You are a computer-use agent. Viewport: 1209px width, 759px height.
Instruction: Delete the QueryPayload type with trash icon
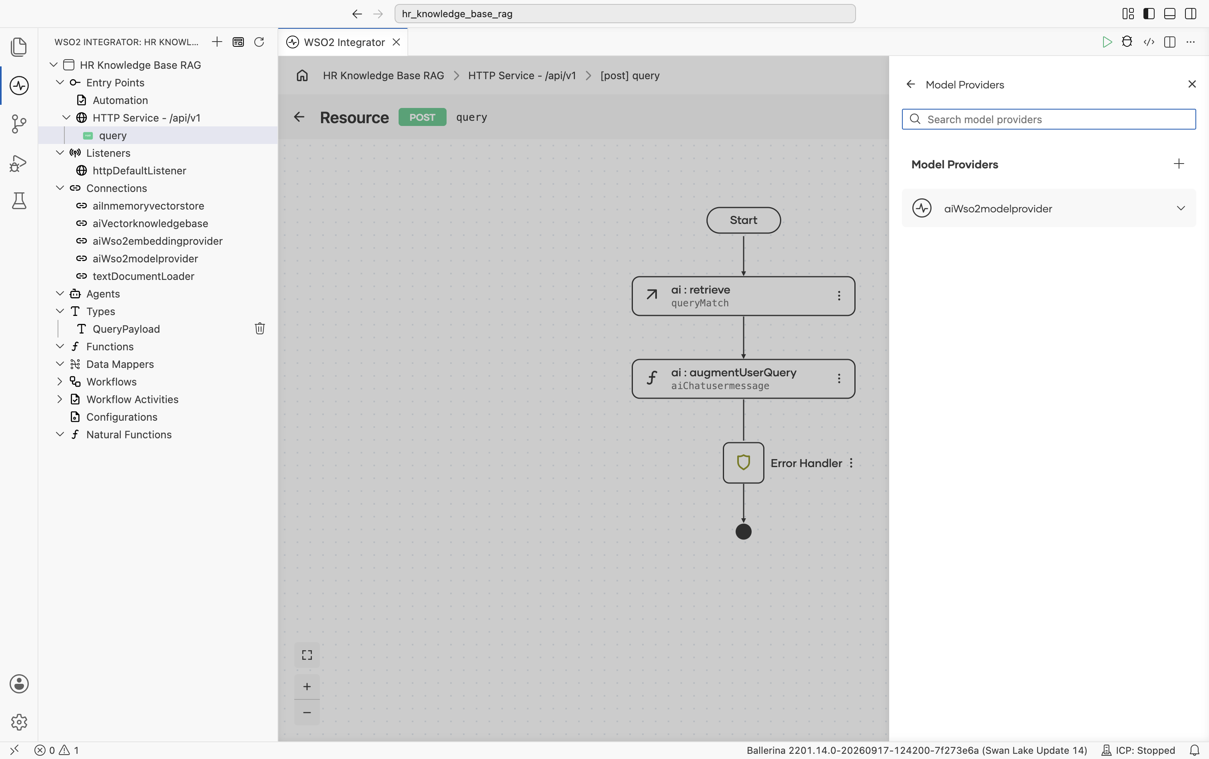coord(259,328)
